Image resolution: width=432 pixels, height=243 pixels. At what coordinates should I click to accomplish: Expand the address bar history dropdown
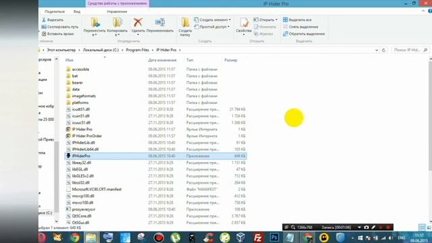pyautogui.click(x=377, y=50)
